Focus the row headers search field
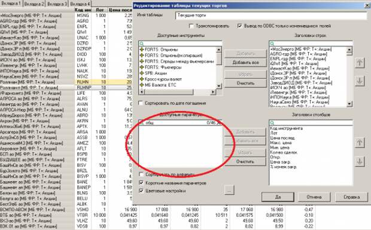The image size is (371, 230). coord(311,44)
